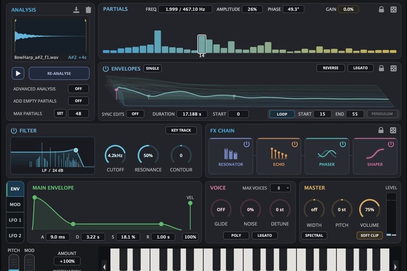Image resolution: width=407 pixels, height=271 pixels.
Task: Toggle the Shaper power button
Action: (391, 144)
